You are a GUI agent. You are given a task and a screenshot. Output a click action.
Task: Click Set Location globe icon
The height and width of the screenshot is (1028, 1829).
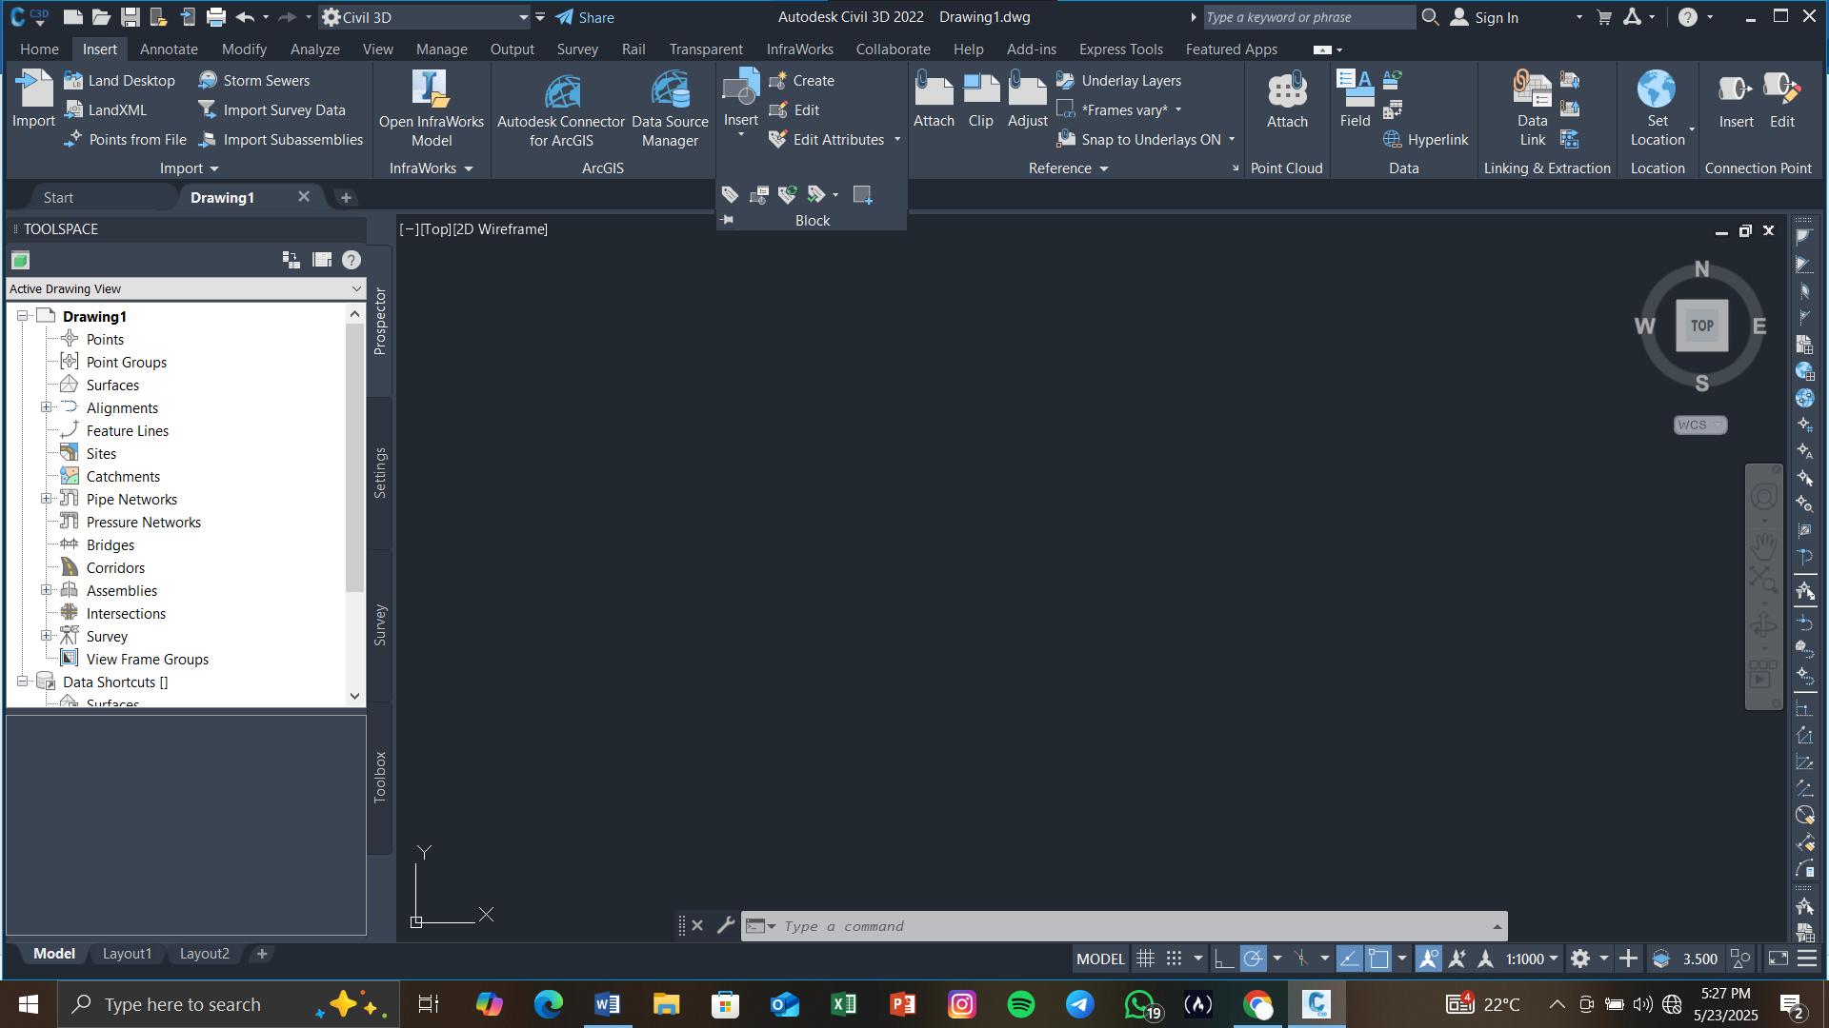pyautogui.click(x=1657, y=89)
